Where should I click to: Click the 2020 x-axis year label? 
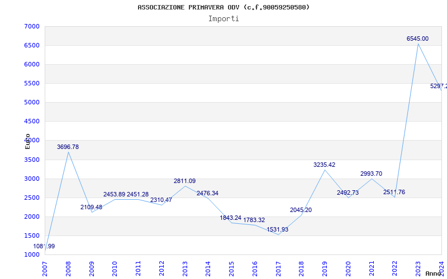348,269
